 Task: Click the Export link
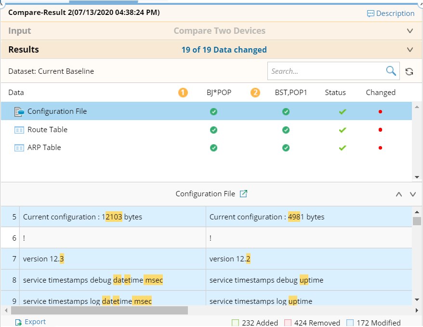pos(35,322)
